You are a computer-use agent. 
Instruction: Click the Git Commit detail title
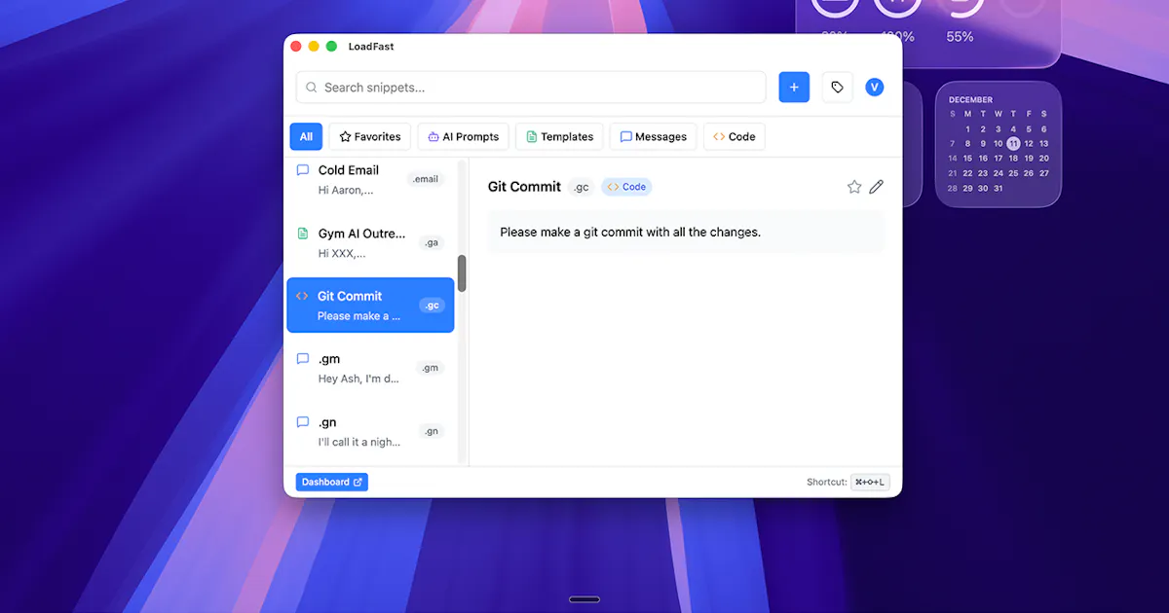click(525, 187)
